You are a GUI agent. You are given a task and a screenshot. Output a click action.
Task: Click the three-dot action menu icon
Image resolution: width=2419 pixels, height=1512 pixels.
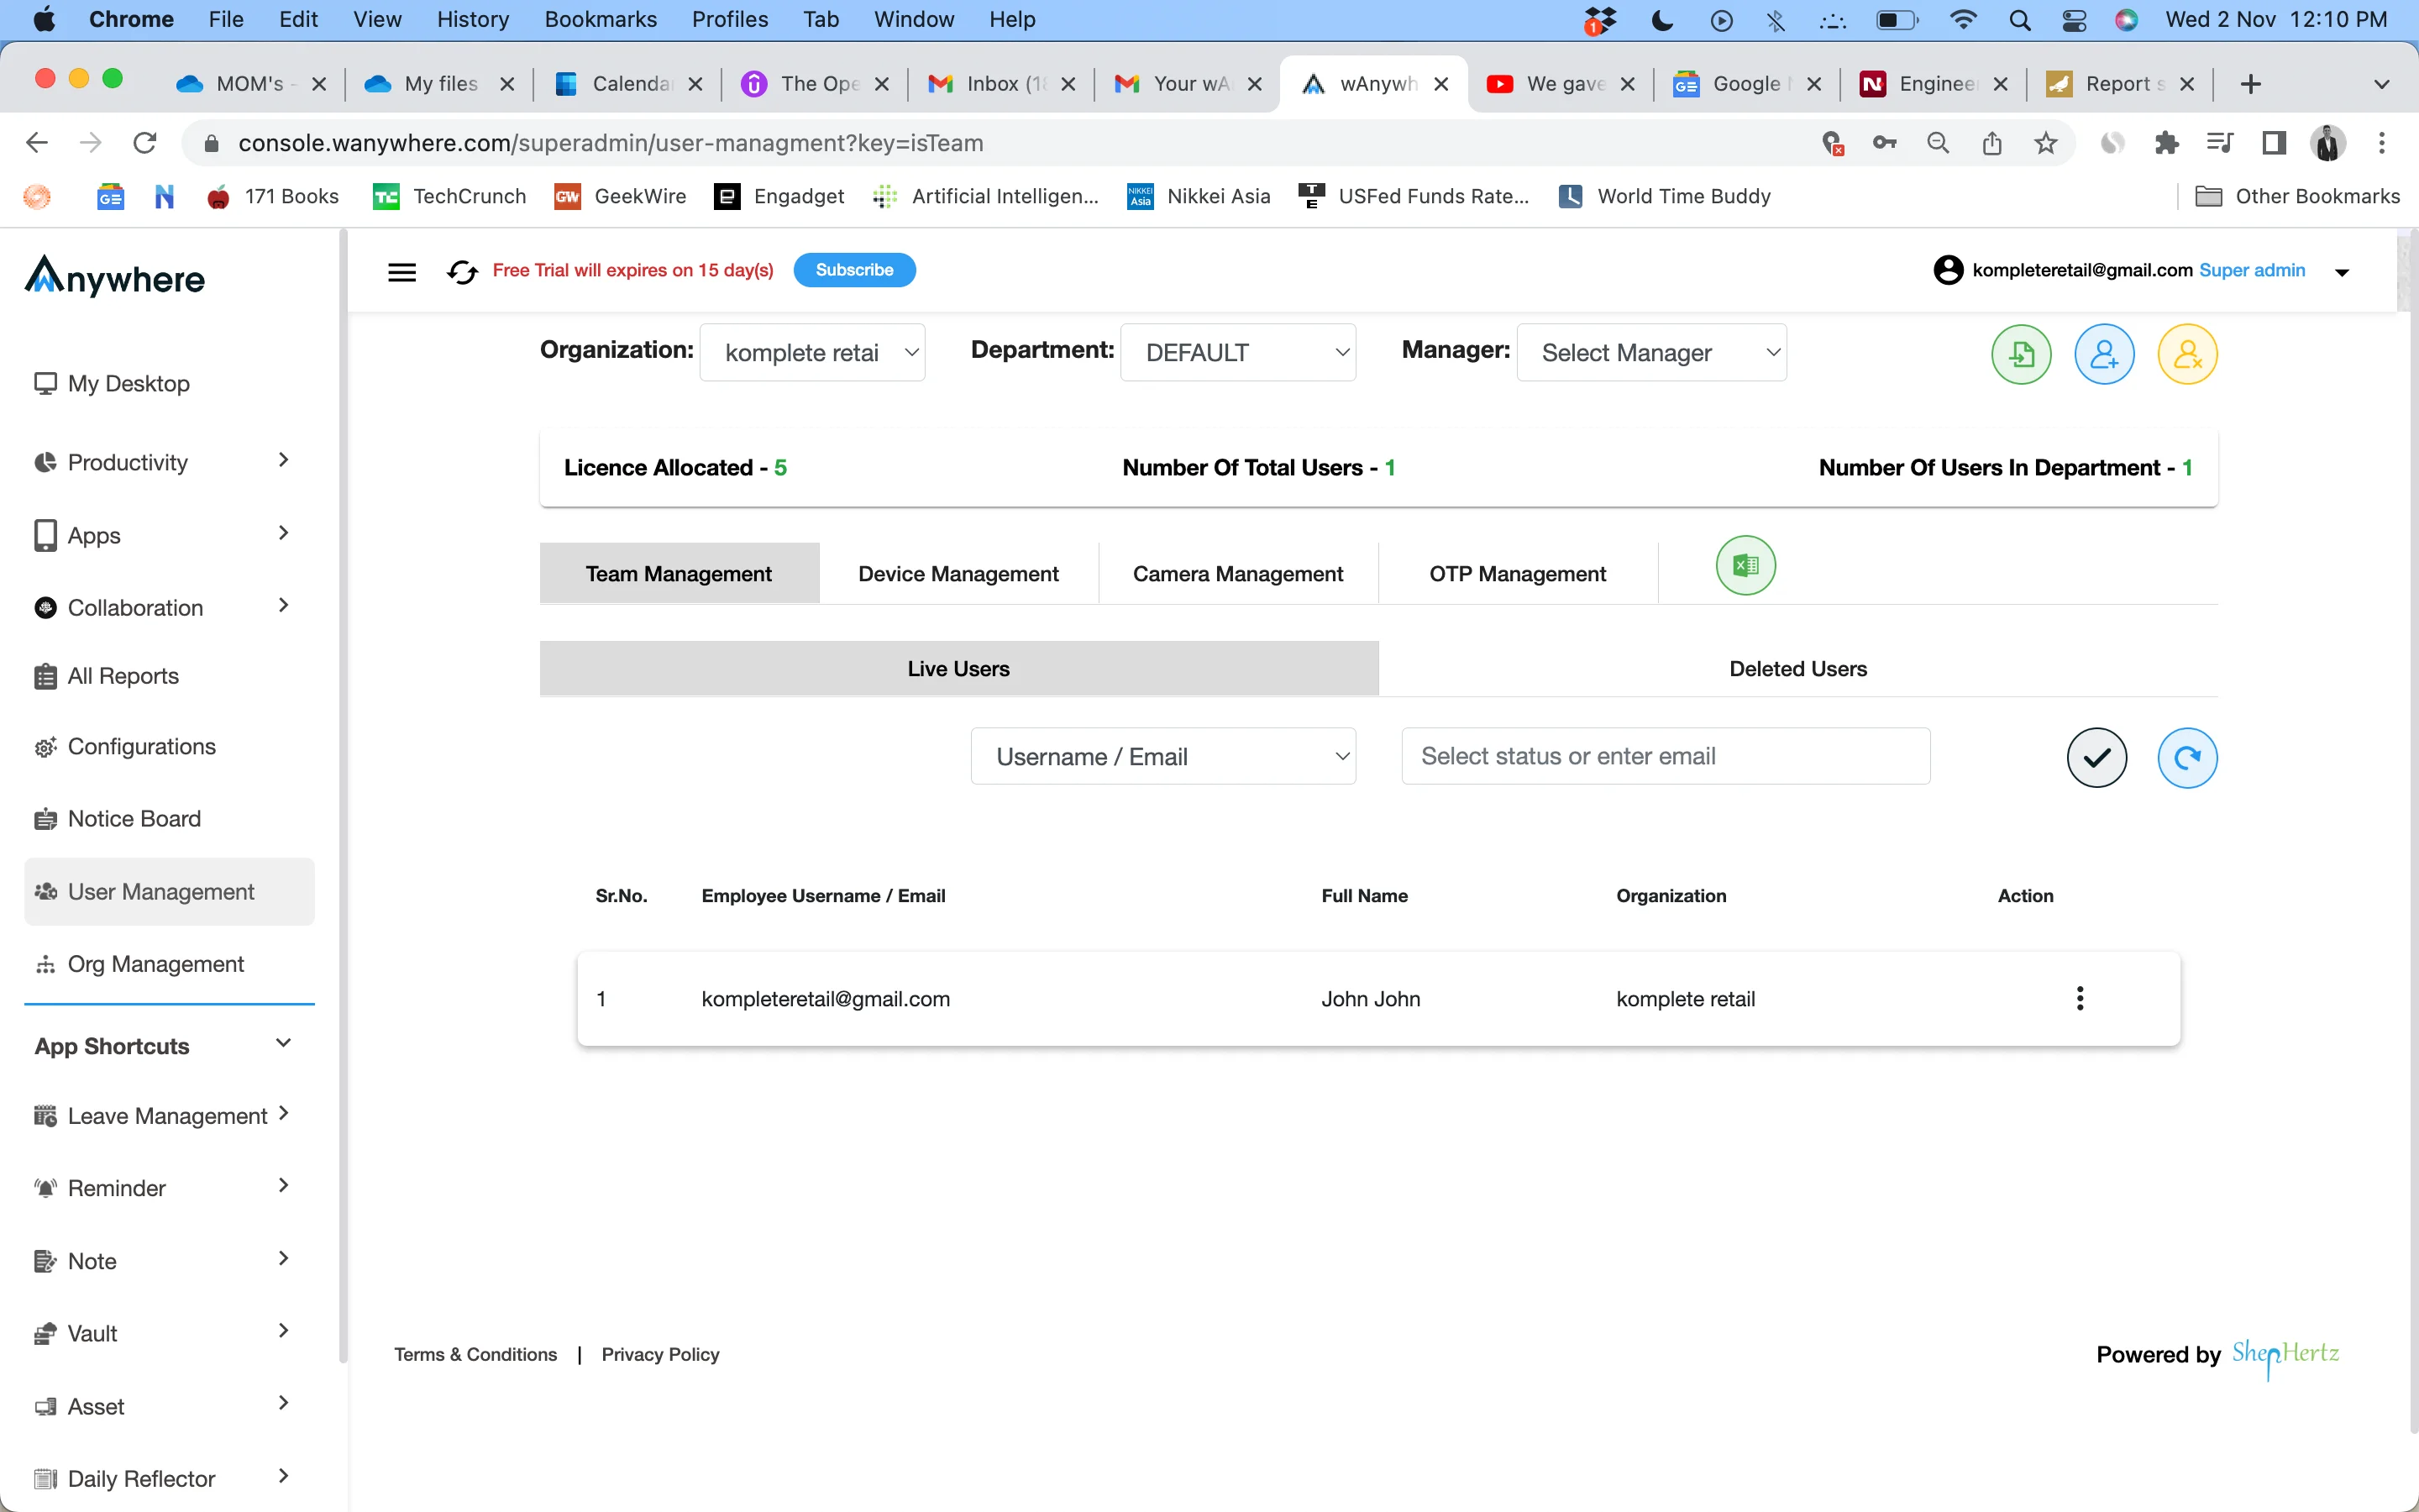[x=2080, y=996]
